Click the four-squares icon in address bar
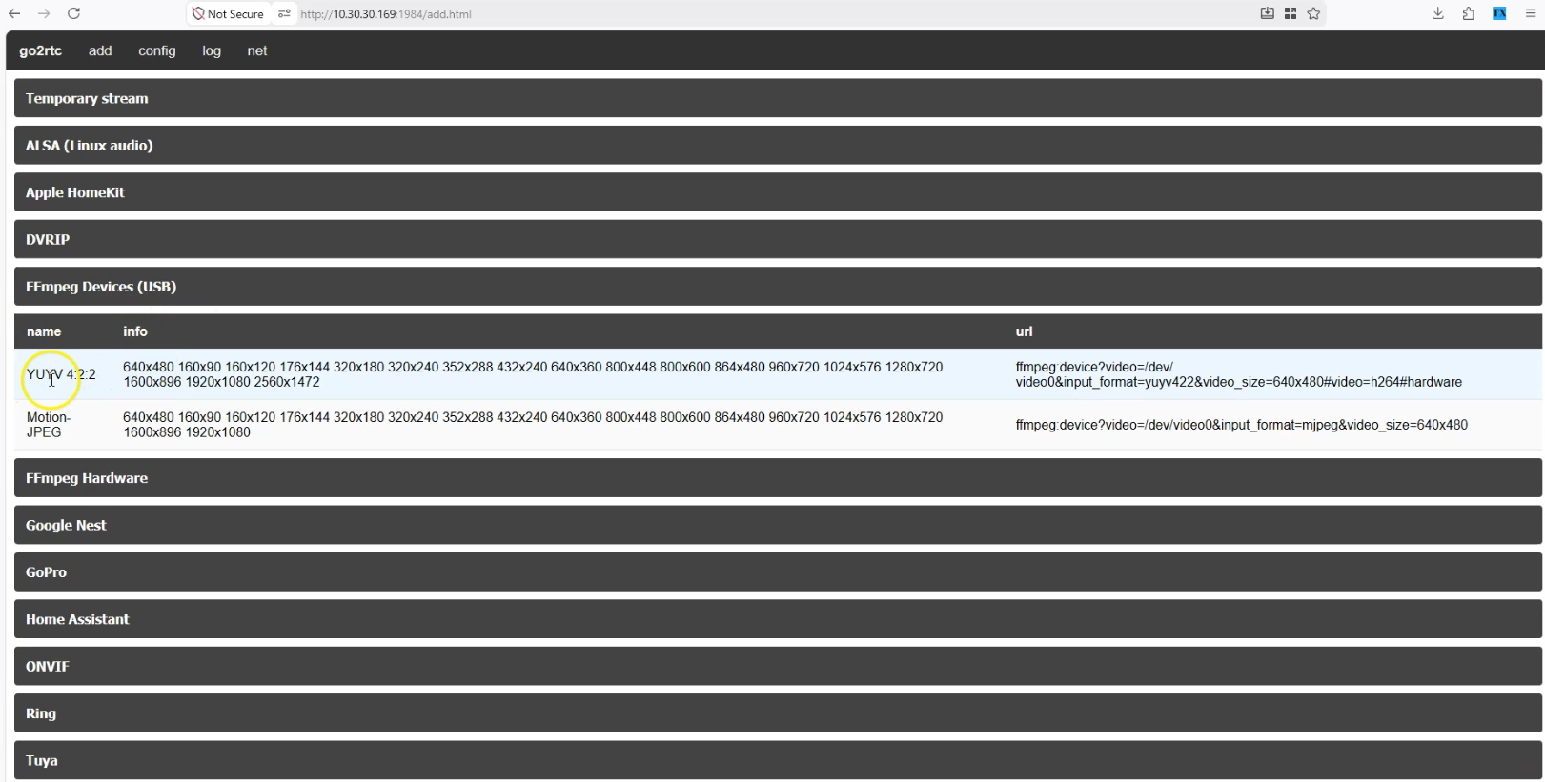 1291,13
